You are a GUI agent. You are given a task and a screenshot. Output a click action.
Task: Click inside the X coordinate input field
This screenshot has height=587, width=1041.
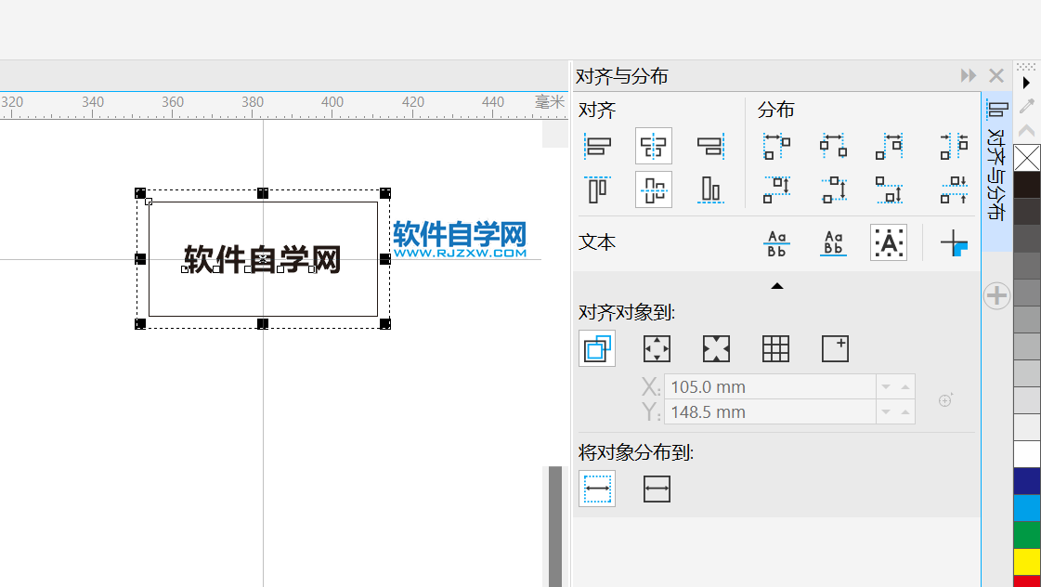pyautogui.click(x=771, y=385)
